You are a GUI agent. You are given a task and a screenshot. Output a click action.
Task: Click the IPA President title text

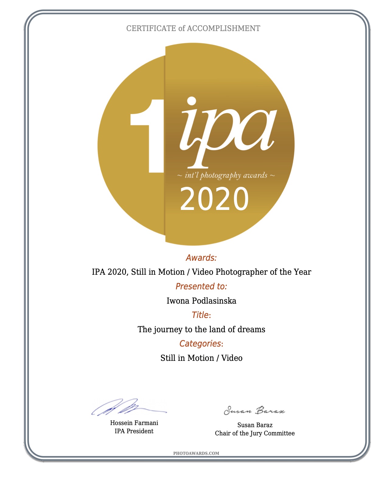click(134, 431)
